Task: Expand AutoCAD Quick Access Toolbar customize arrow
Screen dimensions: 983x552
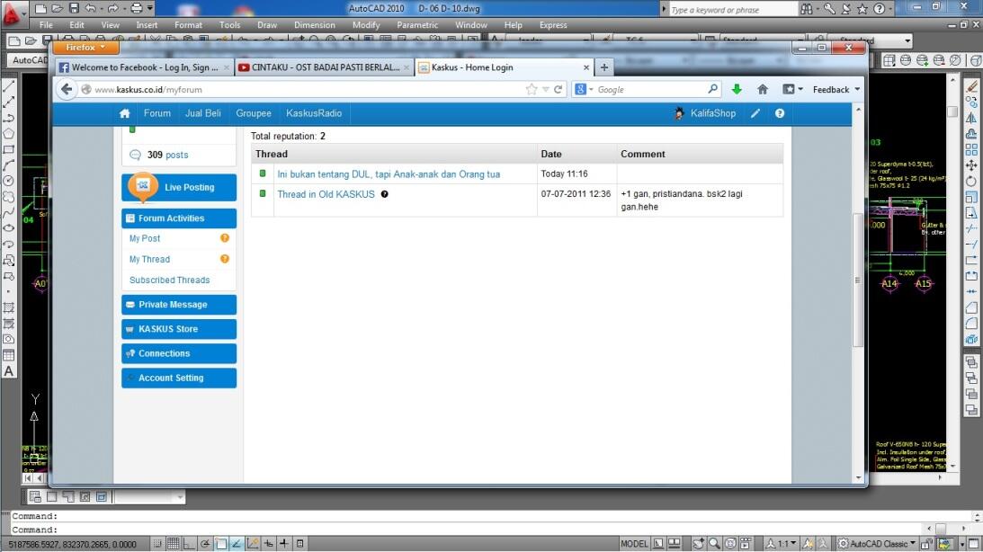Action: [x=150, y=8]
